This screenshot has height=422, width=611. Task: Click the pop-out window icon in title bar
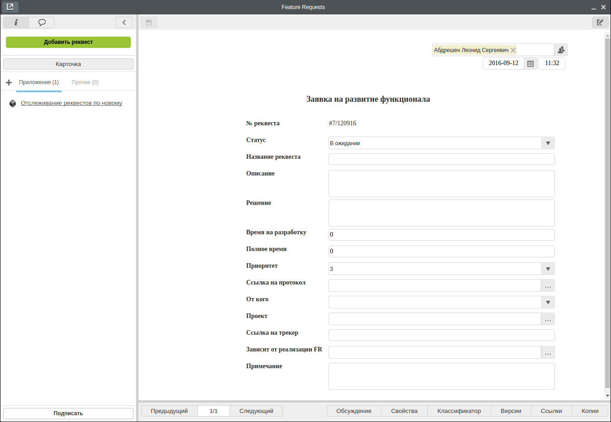pos(10,7)
